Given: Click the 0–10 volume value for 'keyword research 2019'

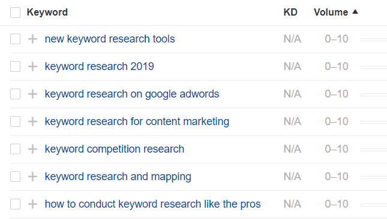Looking at the screenshot, I should pyautogui.click(x=337, y=66).
